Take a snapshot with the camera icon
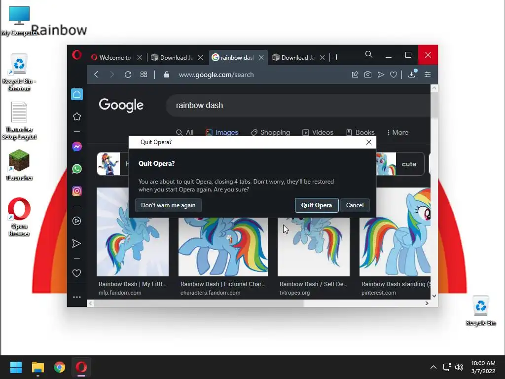 pos(368,75)
